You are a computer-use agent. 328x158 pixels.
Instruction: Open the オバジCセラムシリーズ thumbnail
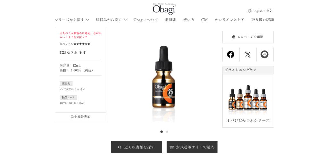click(248, 101)
